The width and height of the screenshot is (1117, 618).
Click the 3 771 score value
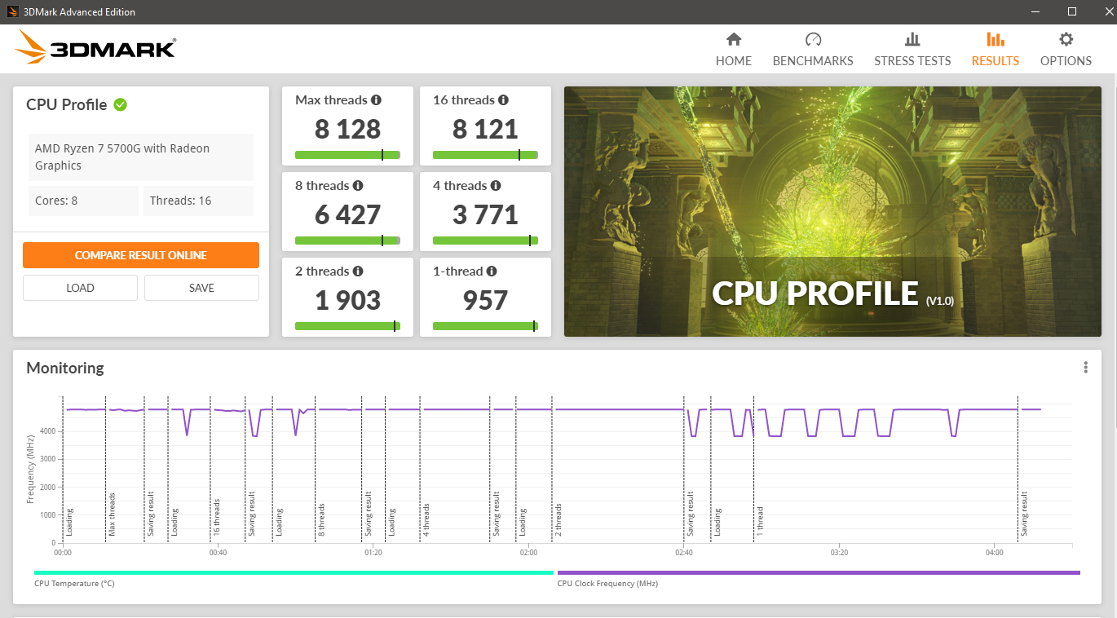[485, 214]
